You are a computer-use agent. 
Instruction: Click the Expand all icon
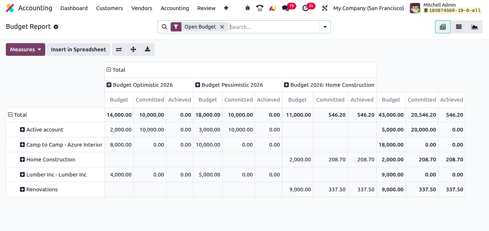click(133, 49)
